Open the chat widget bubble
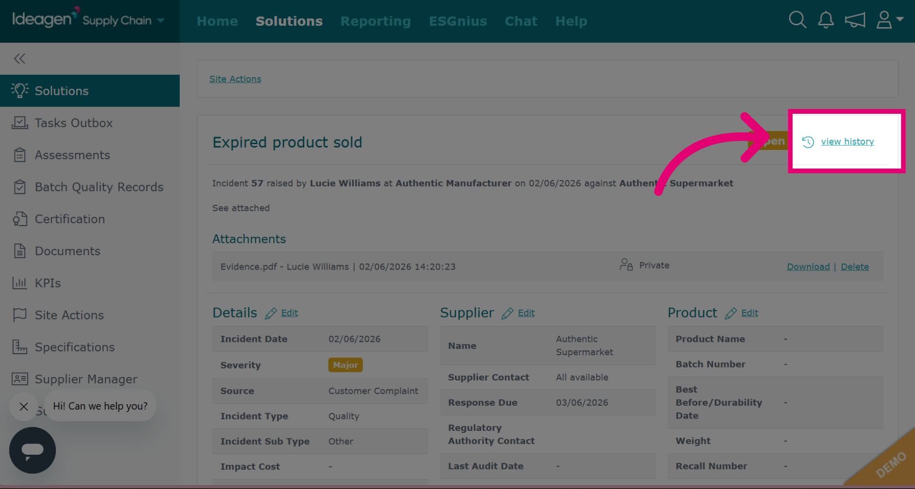The width and height of the screenshot is (915, 489). tap(32, 450)
